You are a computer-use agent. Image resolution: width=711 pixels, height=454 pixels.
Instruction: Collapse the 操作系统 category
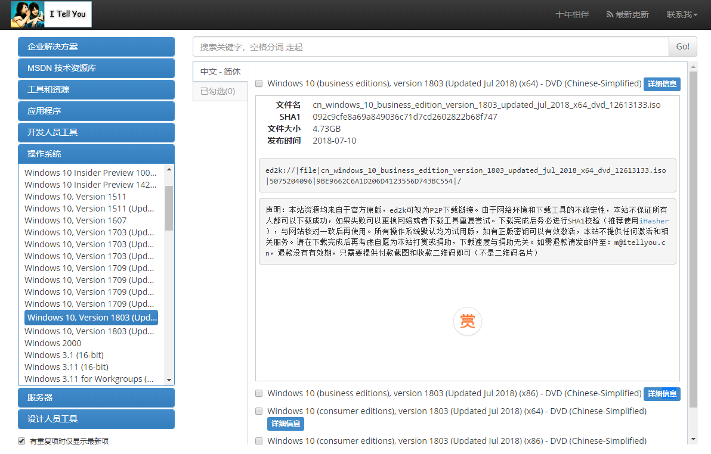(x=96, y=154)
